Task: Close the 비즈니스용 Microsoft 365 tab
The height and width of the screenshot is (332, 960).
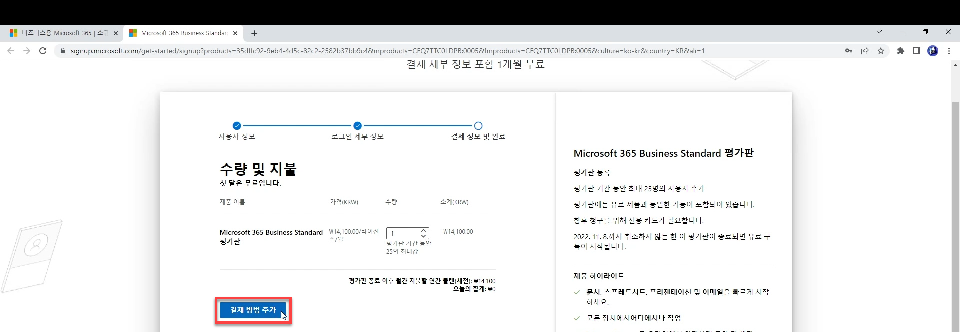Action: 116,33
